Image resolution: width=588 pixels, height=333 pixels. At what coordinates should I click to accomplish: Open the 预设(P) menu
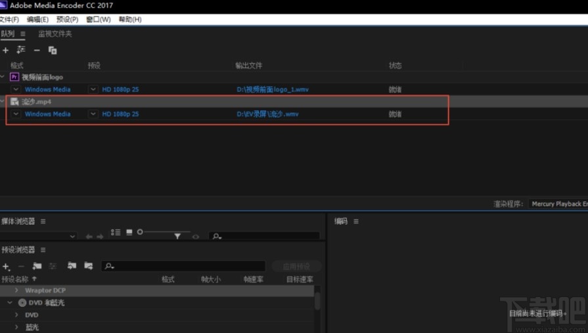tap(67, 20)
